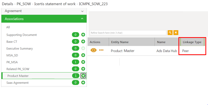Sort by Linkage Type column header

point(192,42)
